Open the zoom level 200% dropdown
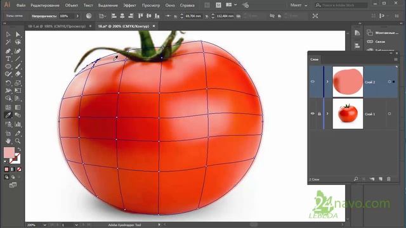Image resolution: width=406 pixels, height=228 pixels. pyautogui.click(x=44, y=225)
